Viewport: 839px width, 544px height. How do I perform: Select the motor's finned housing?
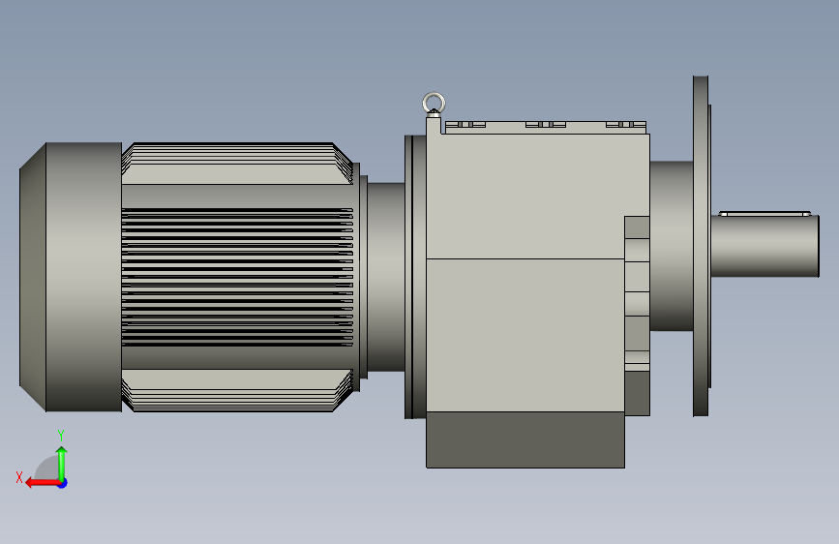(237, 277)
